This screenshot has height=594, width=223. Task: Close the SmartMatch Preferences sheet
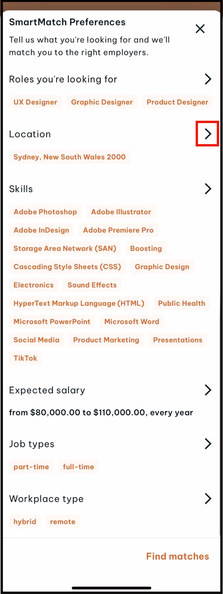200,29
